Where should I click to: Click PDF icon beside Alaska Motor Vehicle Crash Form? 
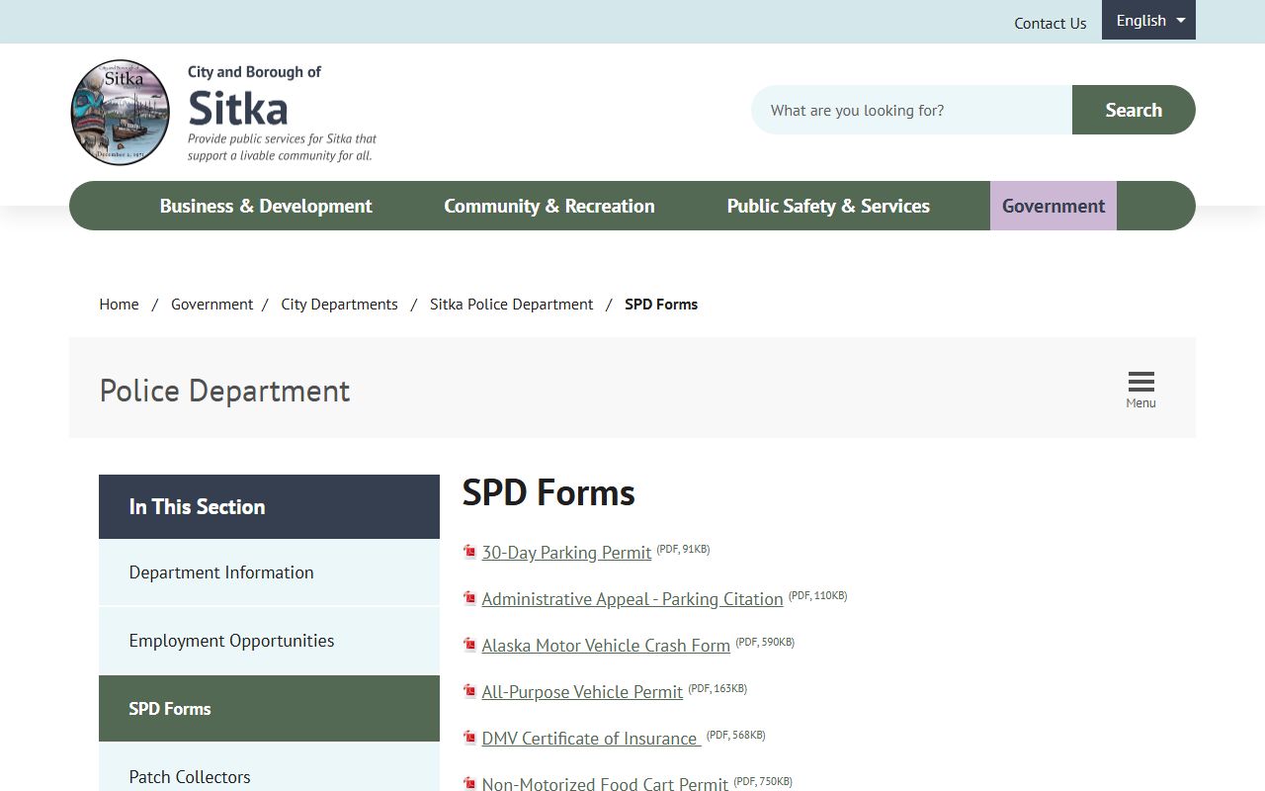470,645
